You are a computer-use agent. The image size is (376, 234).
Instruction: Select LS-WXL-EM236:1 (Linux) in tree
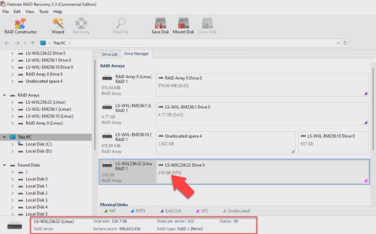point(49,109)
